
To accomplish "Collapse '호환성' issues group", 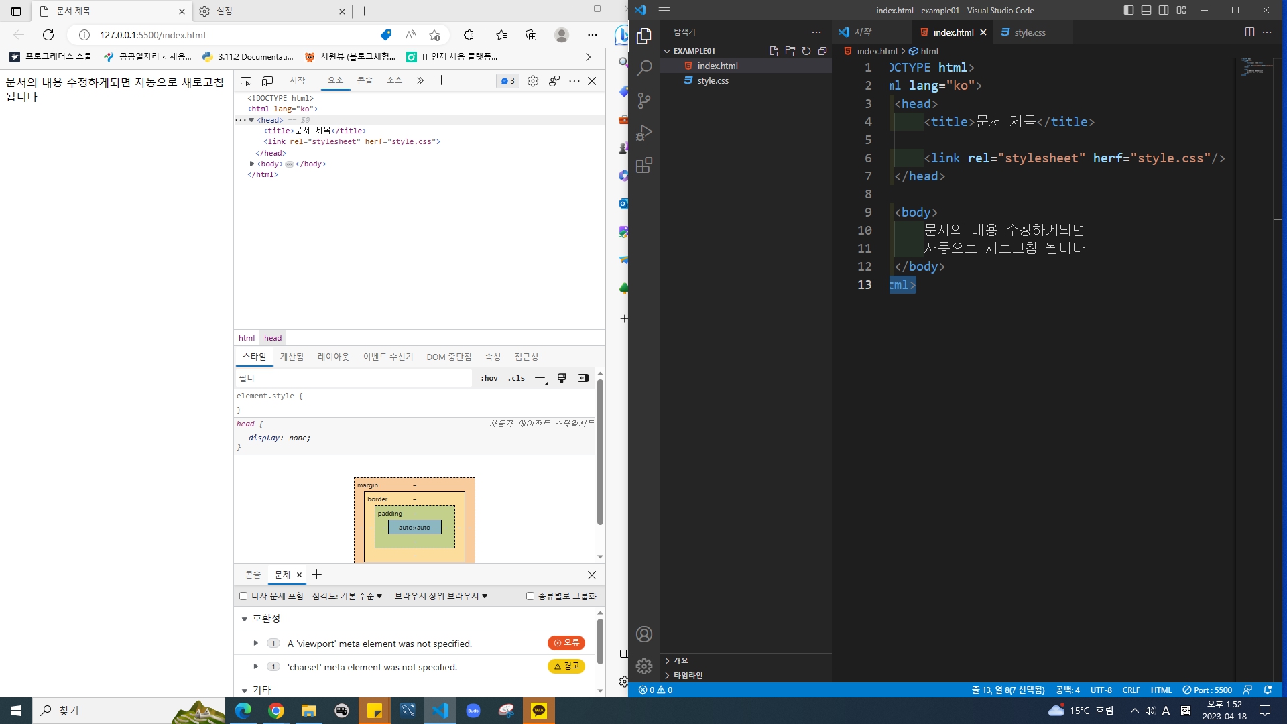I will pyautogui.click(x=244, y=619).
